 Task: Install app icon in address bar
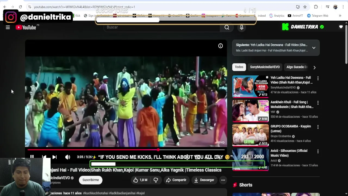coord(298,7)
